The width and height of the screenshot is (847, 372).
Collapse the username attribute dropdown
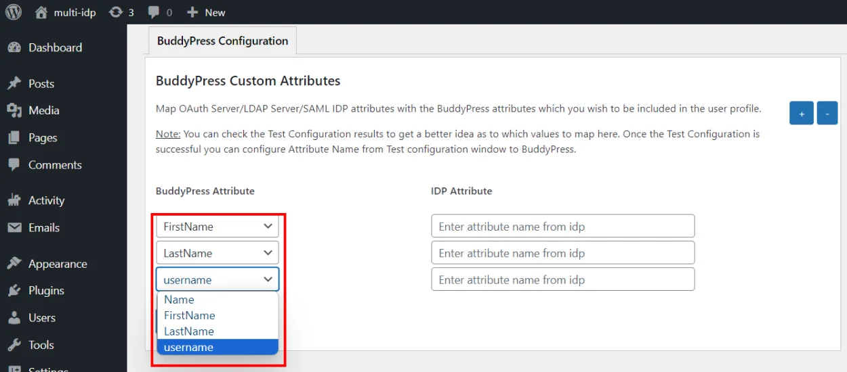pyautogui.click(x=218, y=279)
